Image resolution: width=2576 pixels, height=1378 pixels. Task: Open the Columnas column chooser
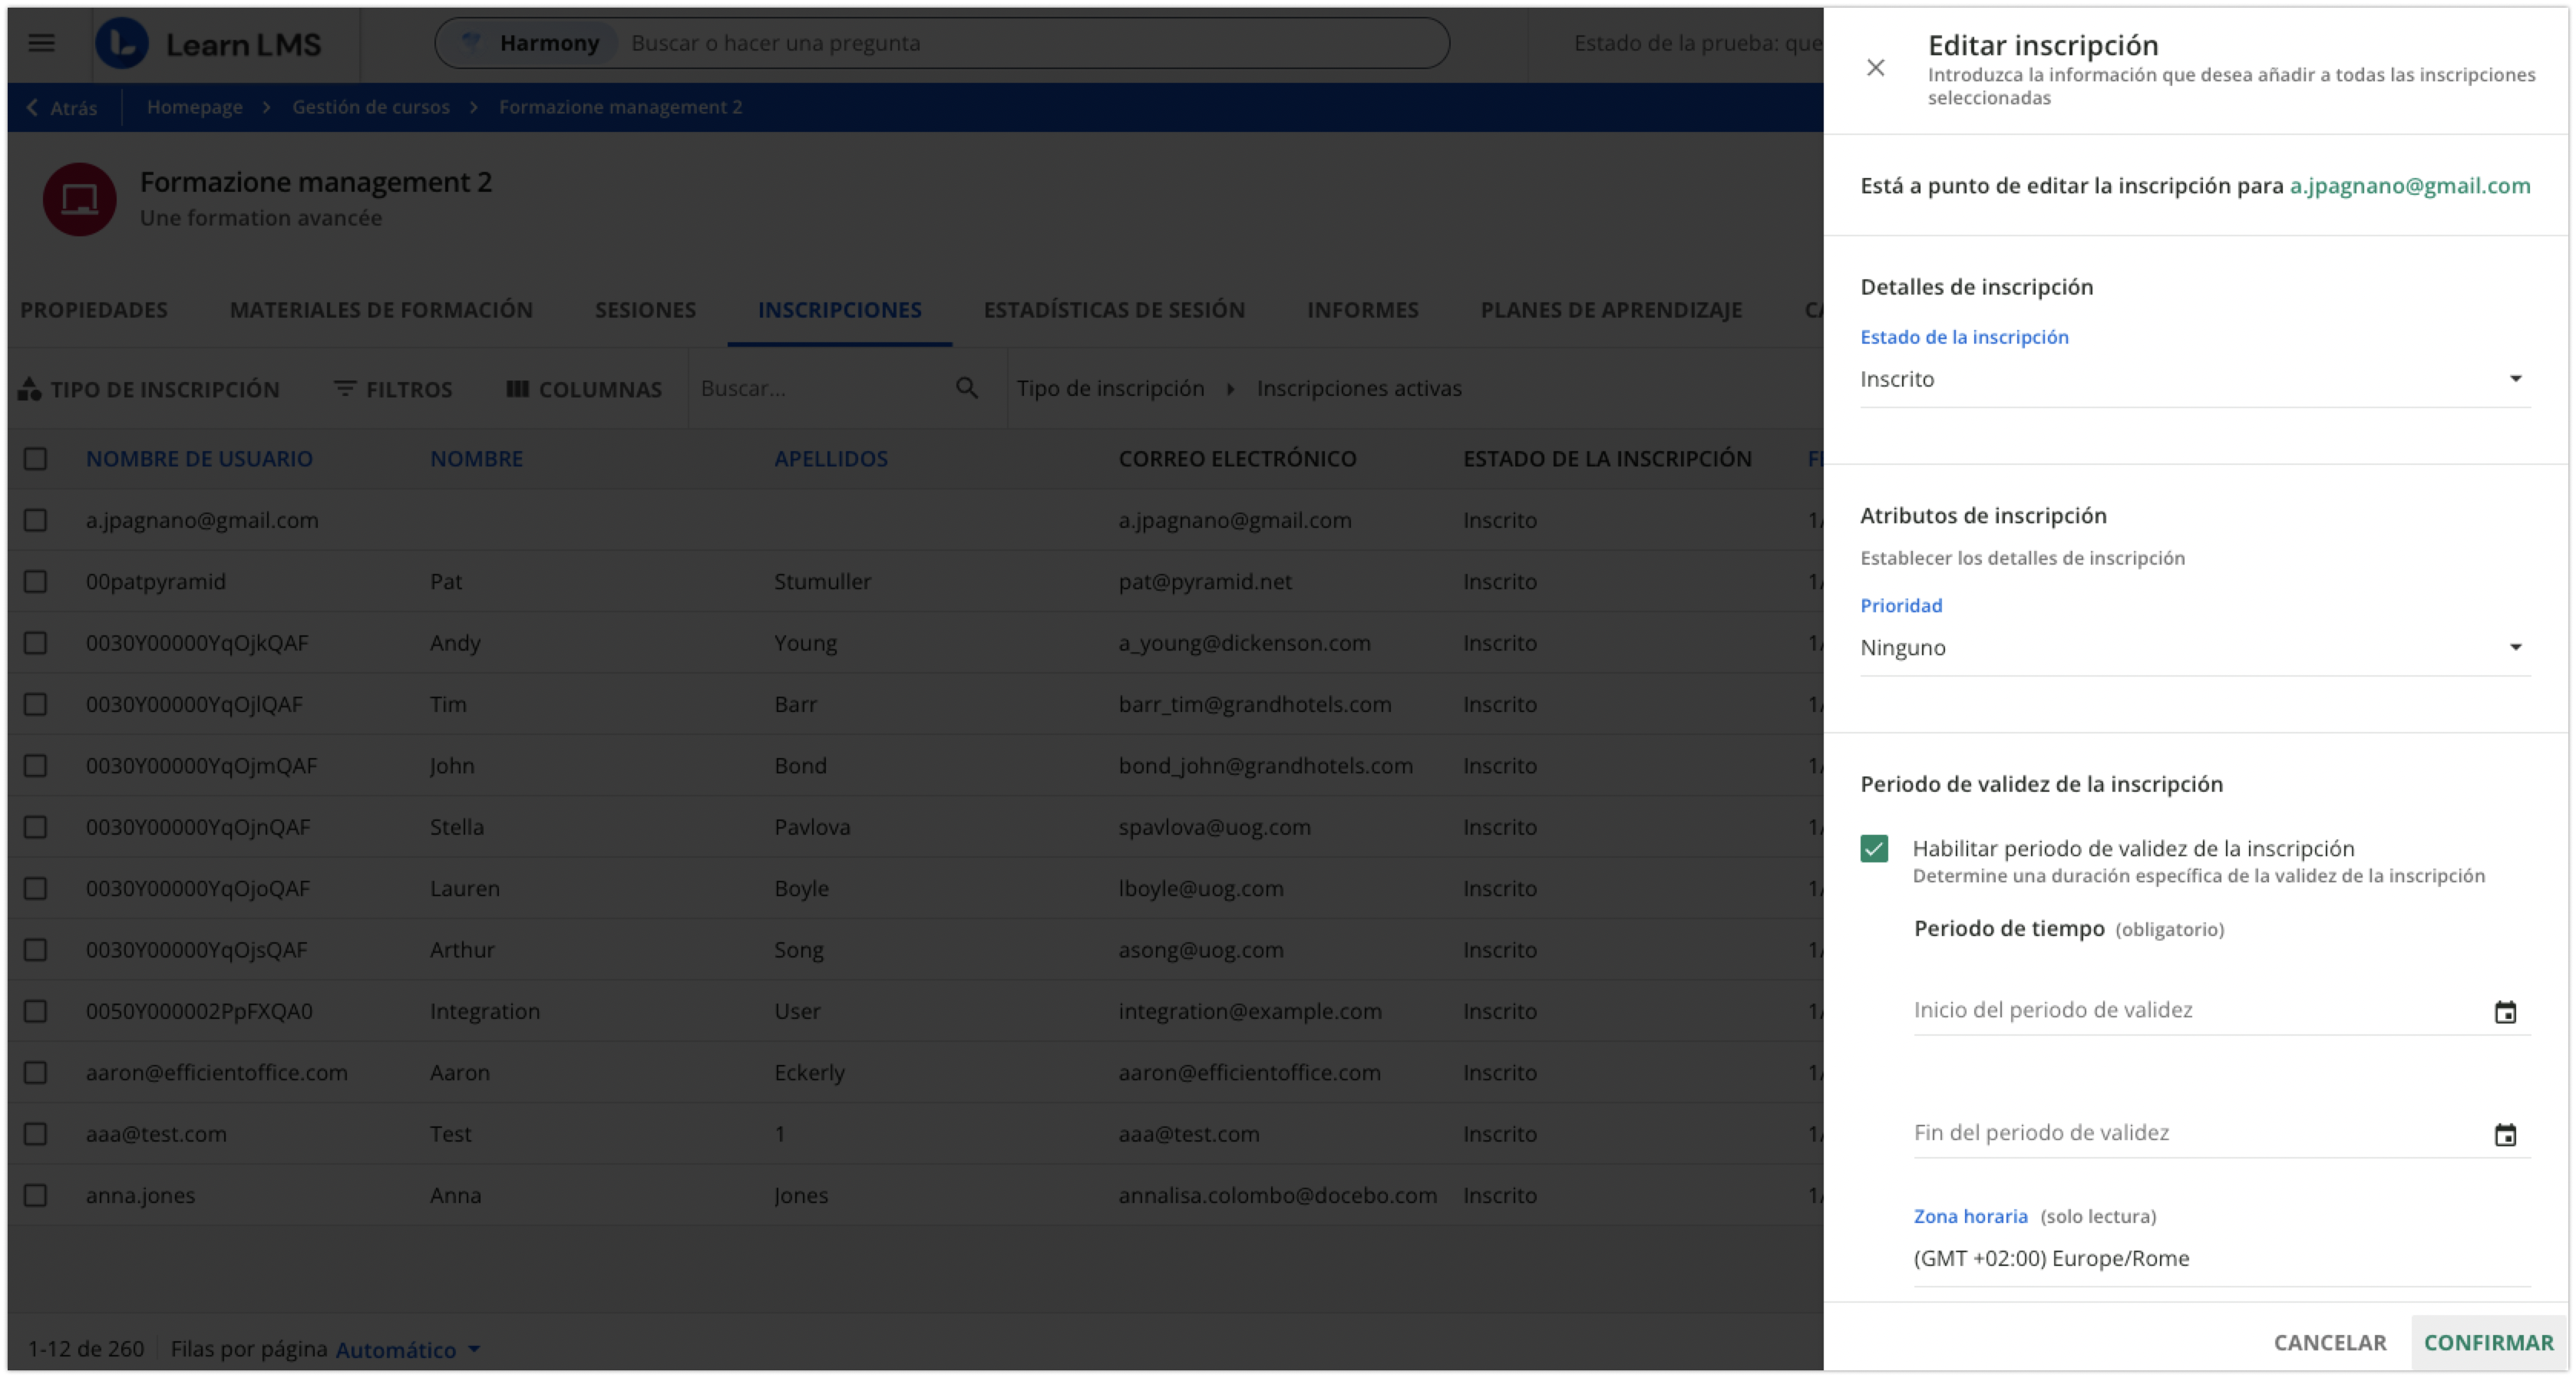(x=584, y=389)
